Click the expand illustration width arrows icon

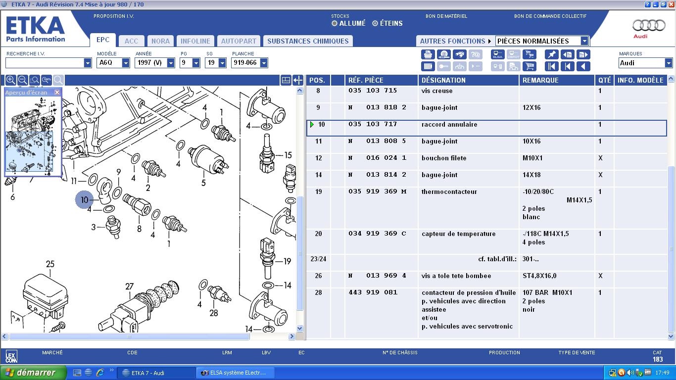[x=298, y=80]
